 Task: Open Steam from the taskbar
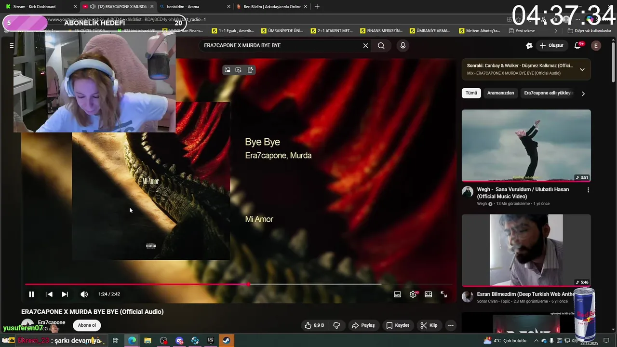click(x=226, y=341)
